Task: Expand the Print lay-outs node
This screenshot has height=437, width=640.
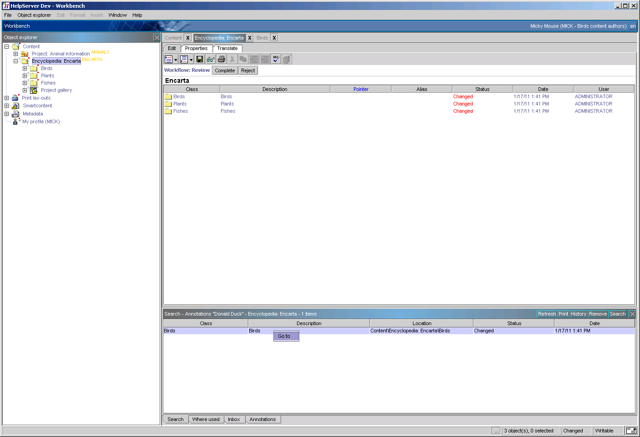Action: point(6,98)
